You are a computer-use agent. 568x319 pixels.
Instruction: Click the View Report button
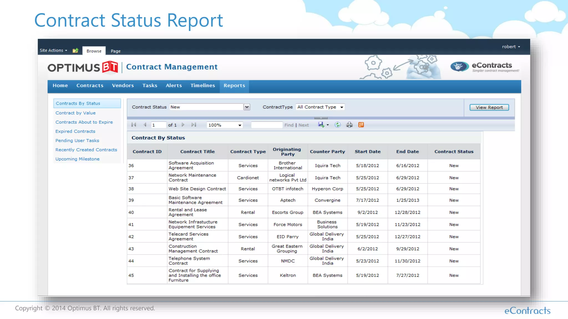[489, 107]
